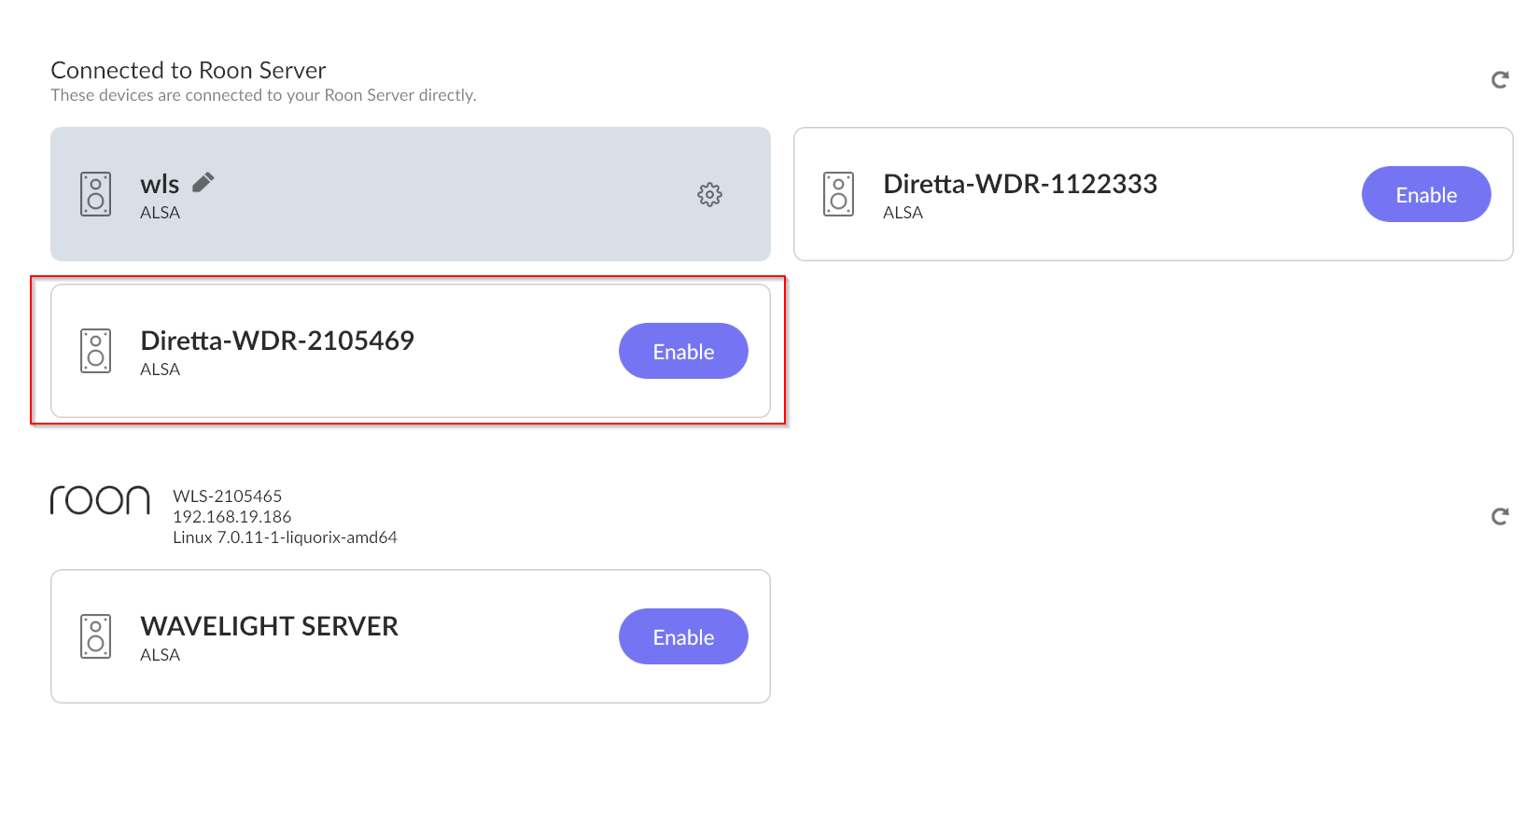
Task: Click the 'These devices are connected' description
Action: 263,95
